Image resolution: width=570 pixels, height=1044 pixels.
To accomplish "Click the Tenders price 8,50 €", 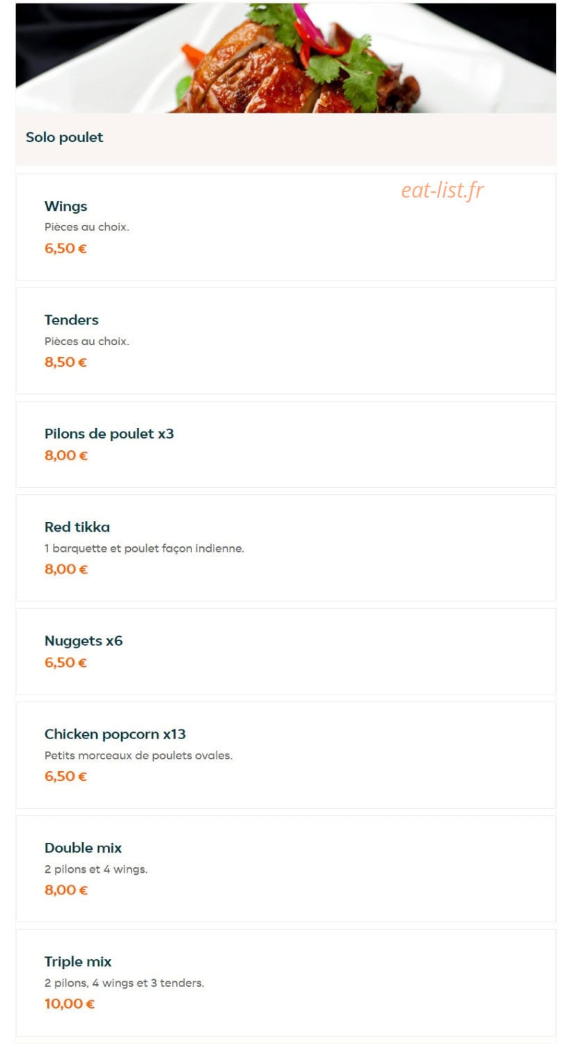I will (65, 362).
